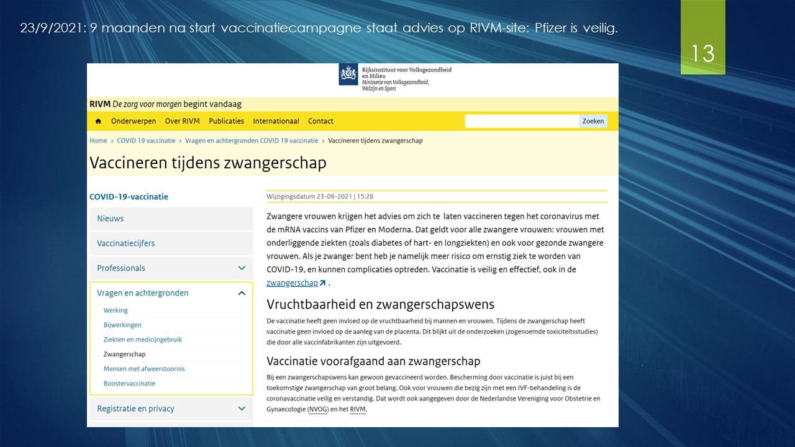The height and width of the screenshot is (447, 795).
Task: Open Ziekten en medicijngebruik sub-item
Action: pos(143,340)
